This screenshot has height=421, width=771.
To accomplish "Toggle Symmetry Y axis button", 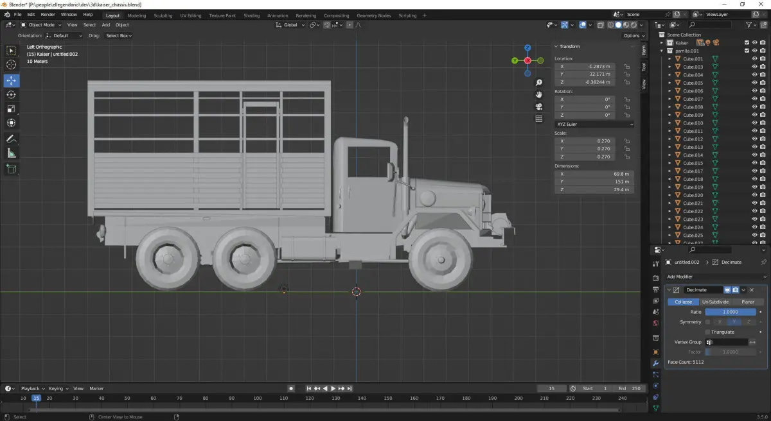I will click(x=734, y=322).
